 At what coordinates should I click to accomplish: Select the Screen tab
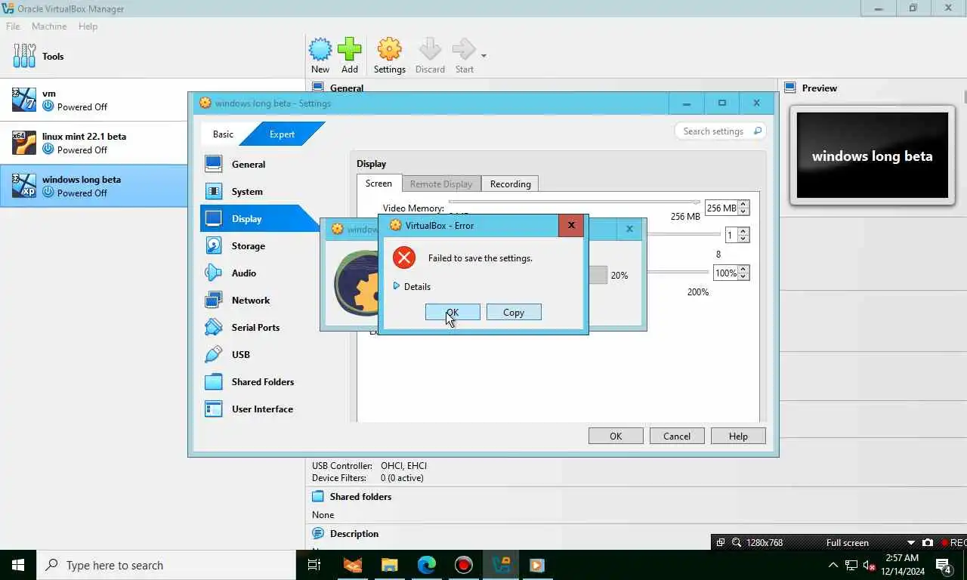378,183
